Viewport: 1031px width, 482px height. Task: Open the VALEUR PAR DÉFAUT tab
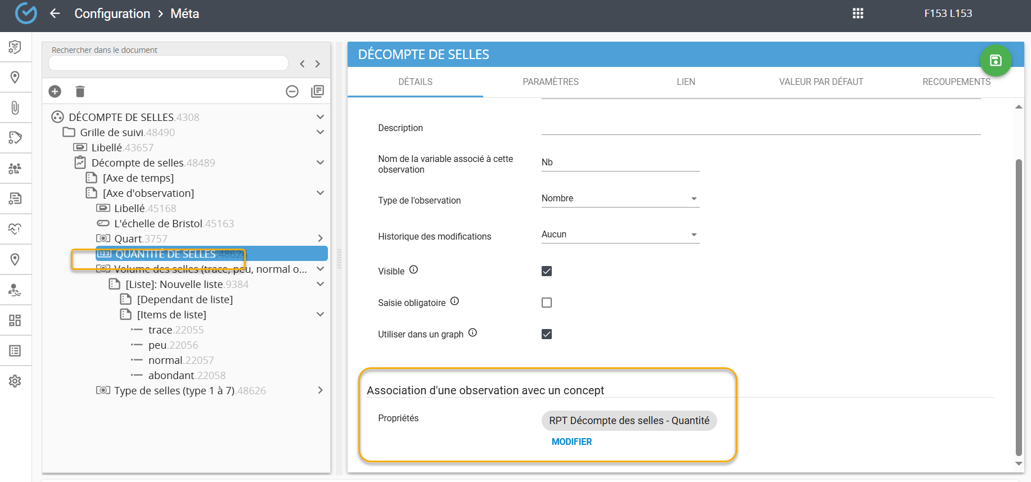coord(821,82)
